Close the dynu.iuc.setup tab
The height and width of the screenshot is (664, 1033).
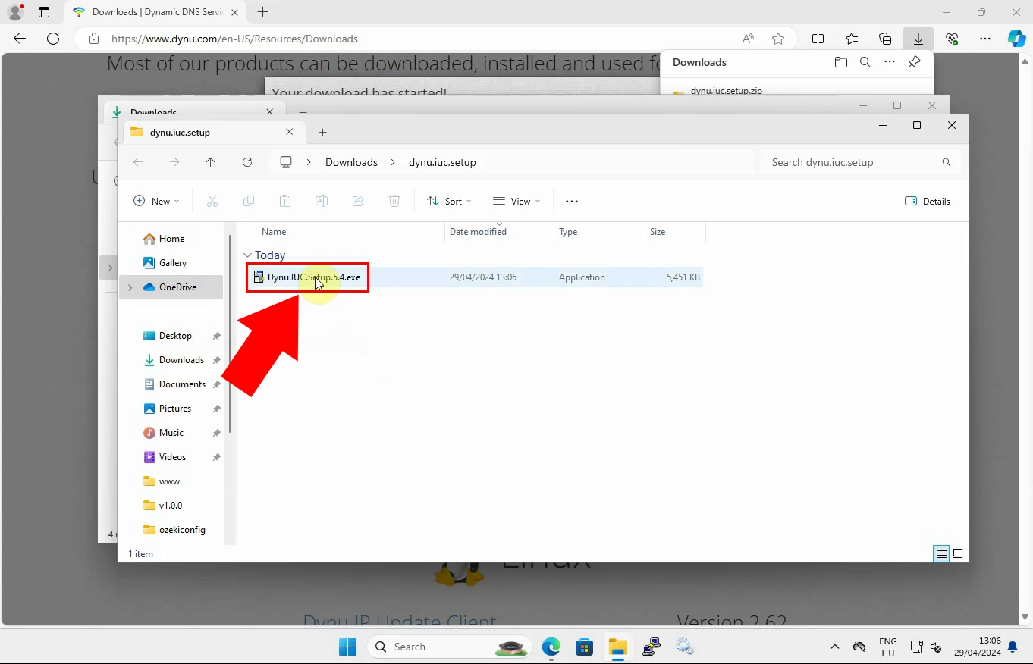point(289,132)
